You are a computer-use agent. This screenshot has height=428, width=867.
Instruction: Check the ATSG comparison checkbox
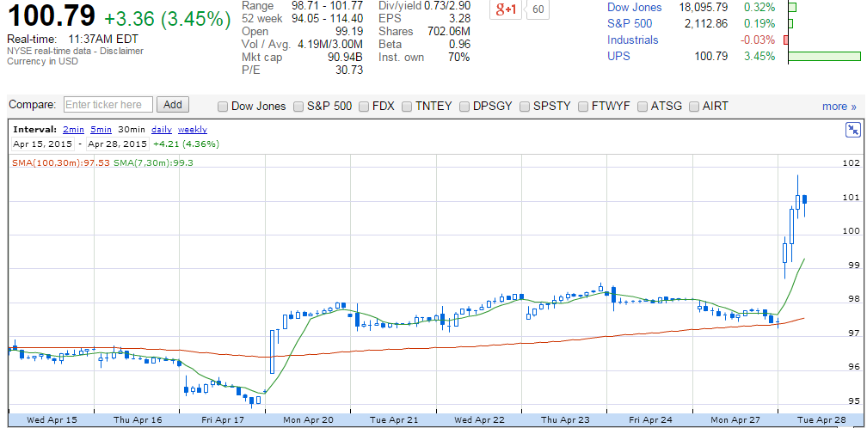[643, 107]
